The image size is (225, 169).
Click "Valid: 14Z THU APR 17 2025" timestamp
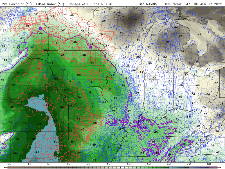coord(198,4)
